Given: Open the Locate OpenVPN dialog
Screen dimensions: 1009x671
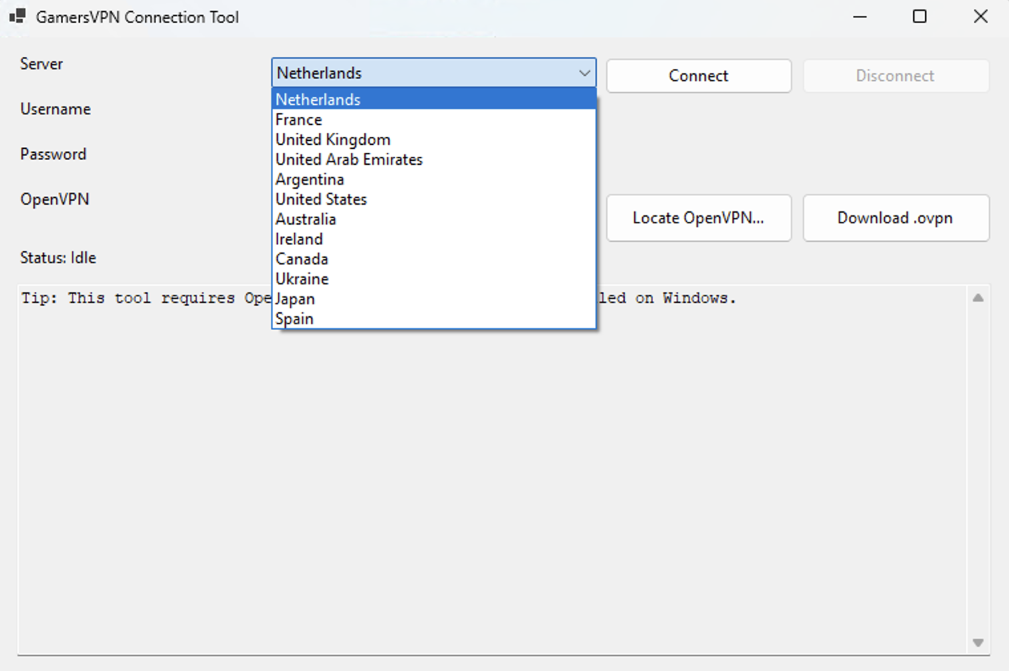Looking at the screenshot, I should pyautogui.click(x=699, y=218).
